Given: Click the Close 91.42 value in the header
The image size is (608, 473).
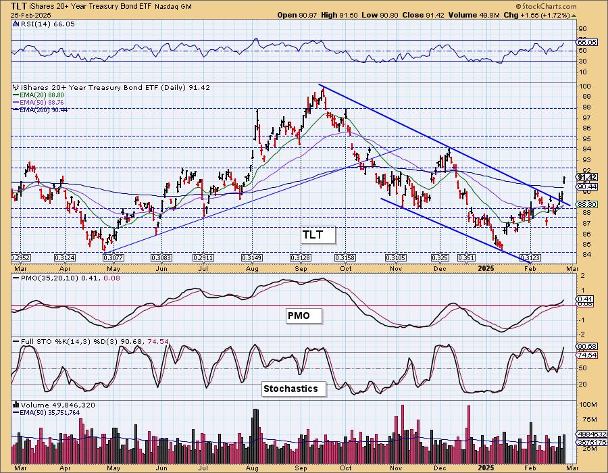Looking at the screenshot, I should coord(424,15).
